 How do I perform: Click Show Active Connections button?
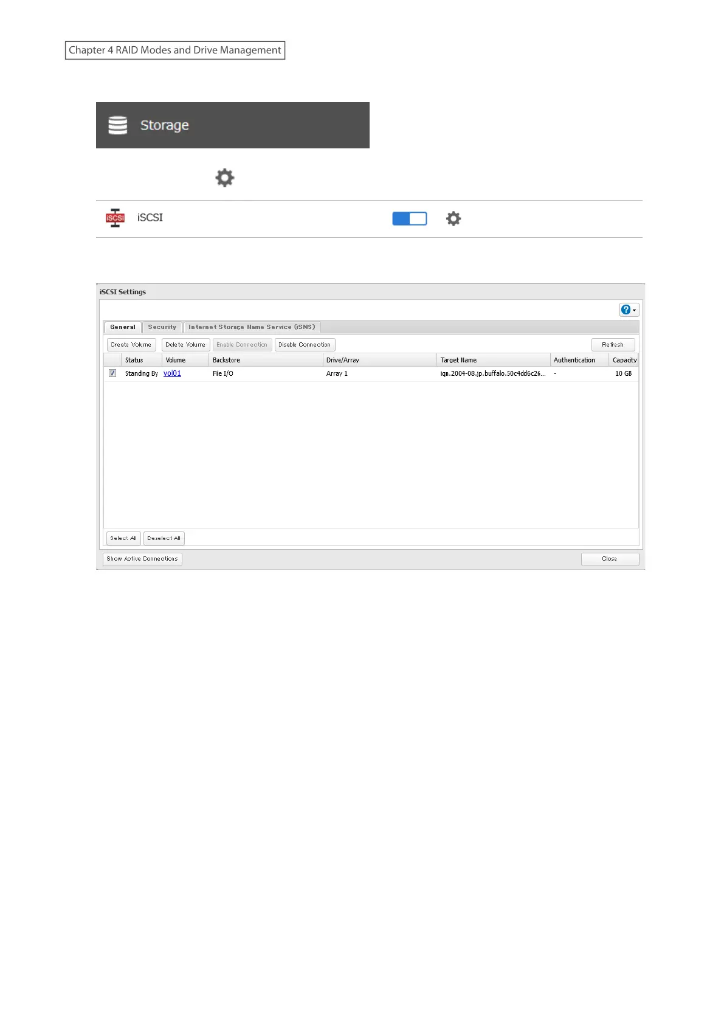point(142,559)
